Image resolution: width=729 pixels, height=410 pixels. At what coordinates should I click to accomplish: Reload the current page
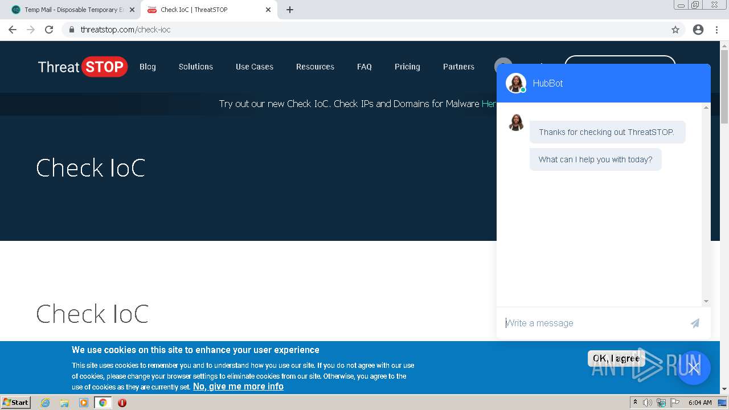click(x=49, y=30)
